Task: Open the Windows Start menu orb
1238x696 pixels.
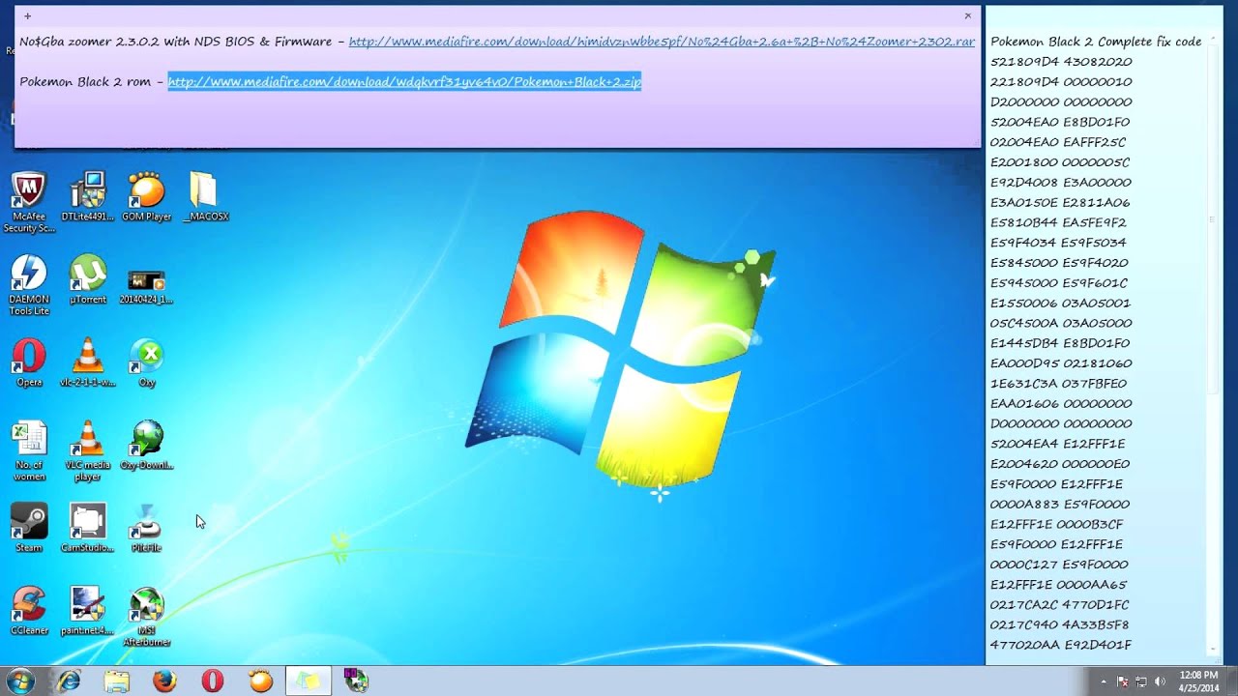Action: click(x=20, y=681)
